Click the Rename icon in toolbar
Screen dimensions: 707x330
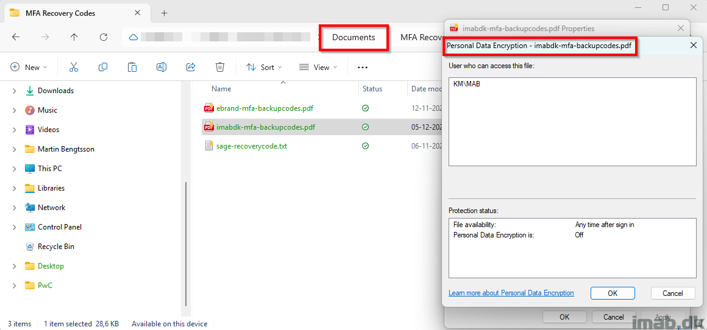click(x=162, y=67)
